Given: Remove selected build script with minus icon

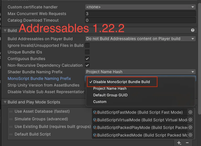Looking at the screenshot, I should pos(187,143).
